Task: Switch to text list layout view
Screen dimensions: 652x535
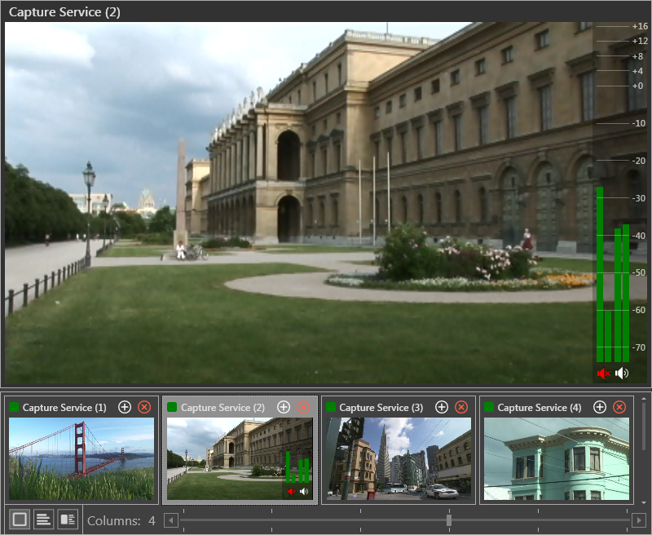Action: tap(44, 520)
